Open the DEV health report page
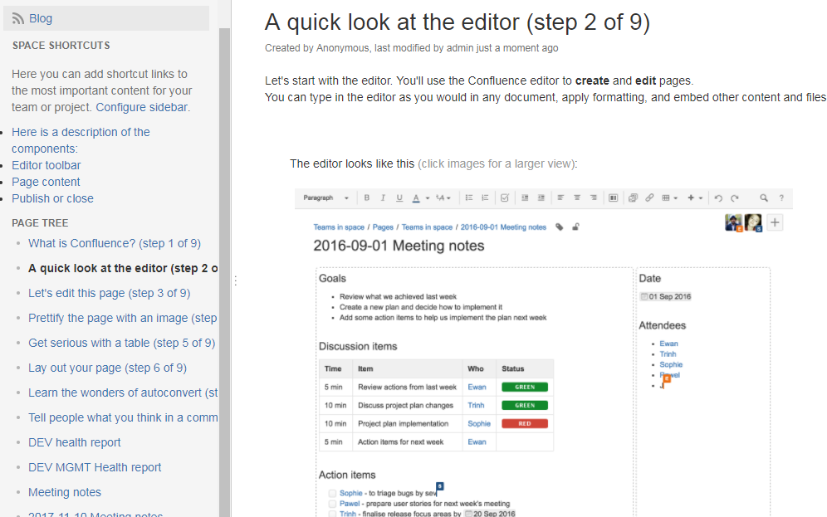 [75, 442]
